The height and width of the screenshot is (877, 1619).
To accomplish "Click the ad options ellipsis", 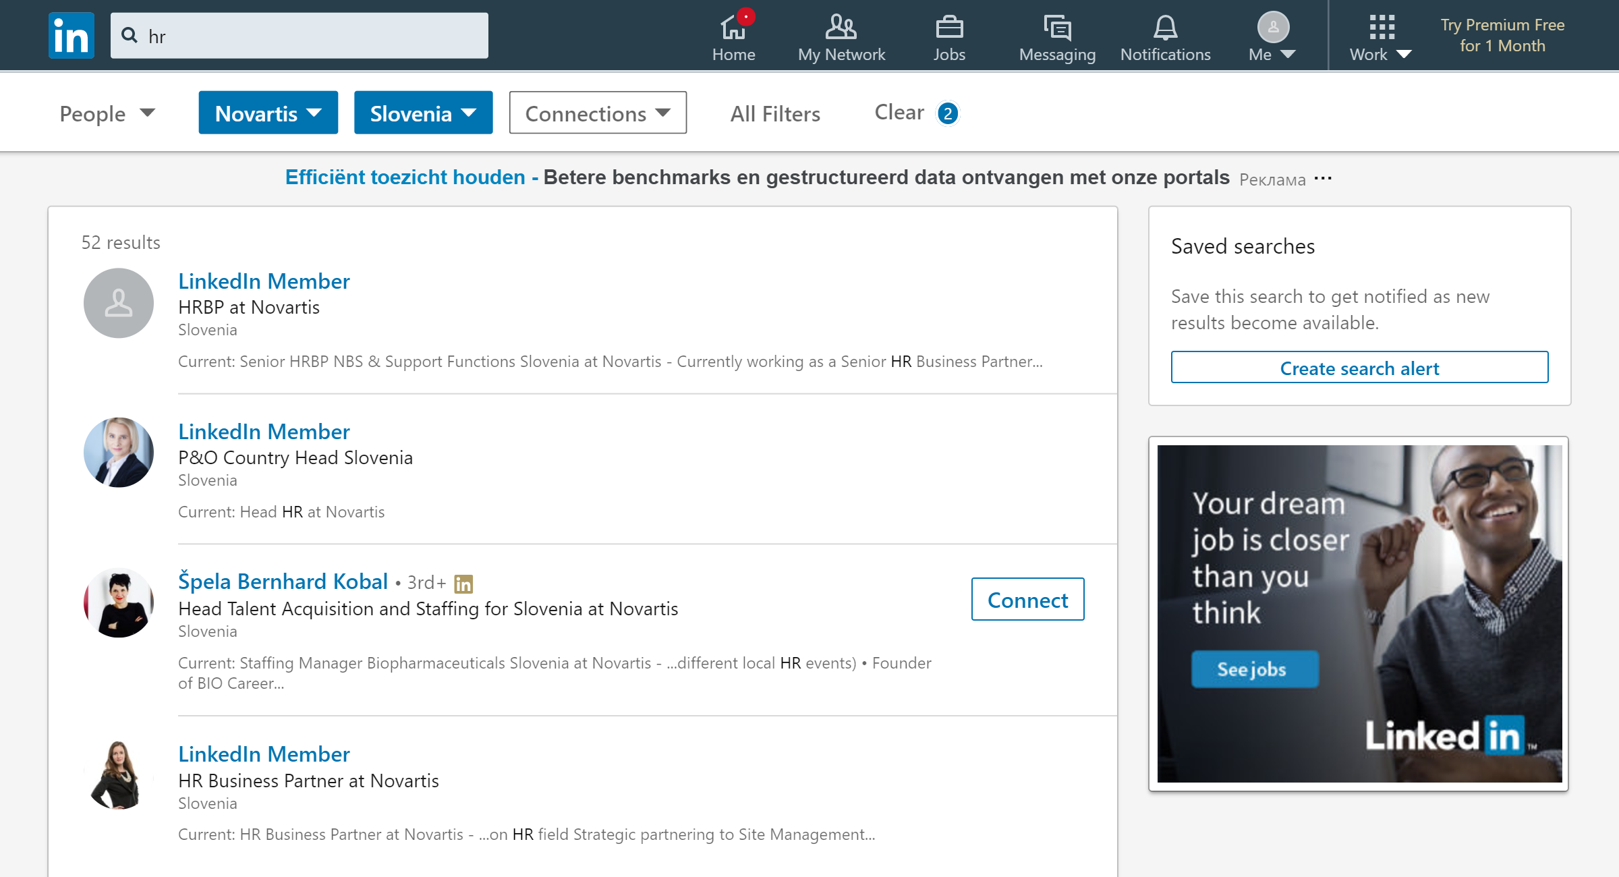I will point(1323,178).
